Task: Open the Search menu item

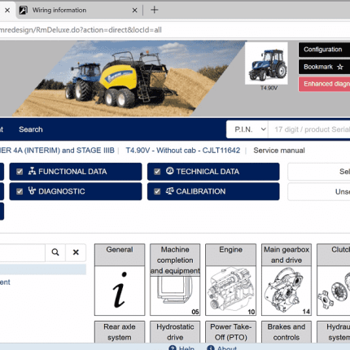Action: click(31, 129)
